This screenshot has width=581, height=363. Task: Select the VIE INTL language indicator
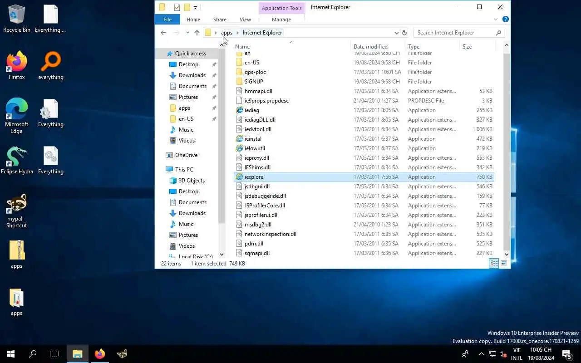pyautogui.click(x=517, y=354)
